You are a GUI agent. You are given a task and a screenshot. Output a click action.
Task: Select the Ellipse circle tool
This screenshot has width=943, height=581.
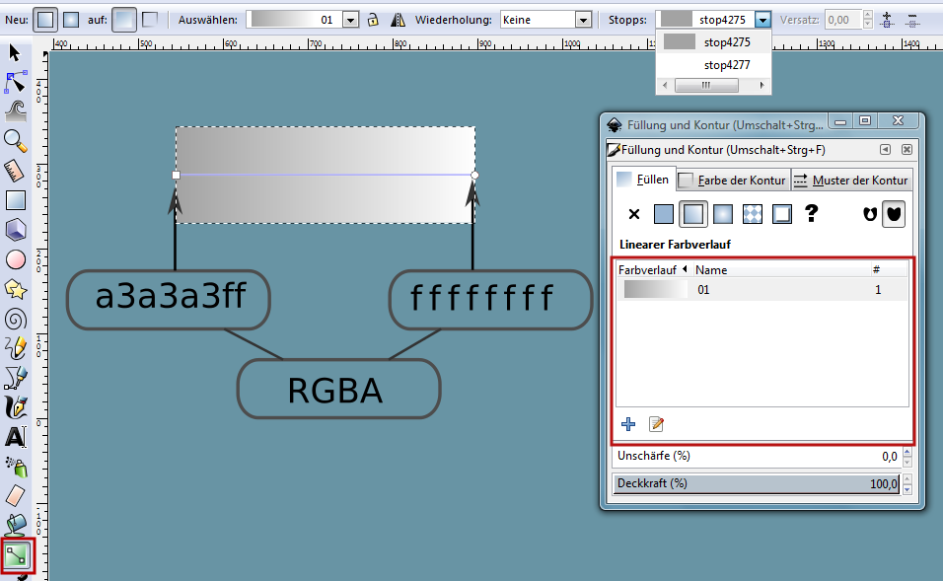(x=15, y=259)
